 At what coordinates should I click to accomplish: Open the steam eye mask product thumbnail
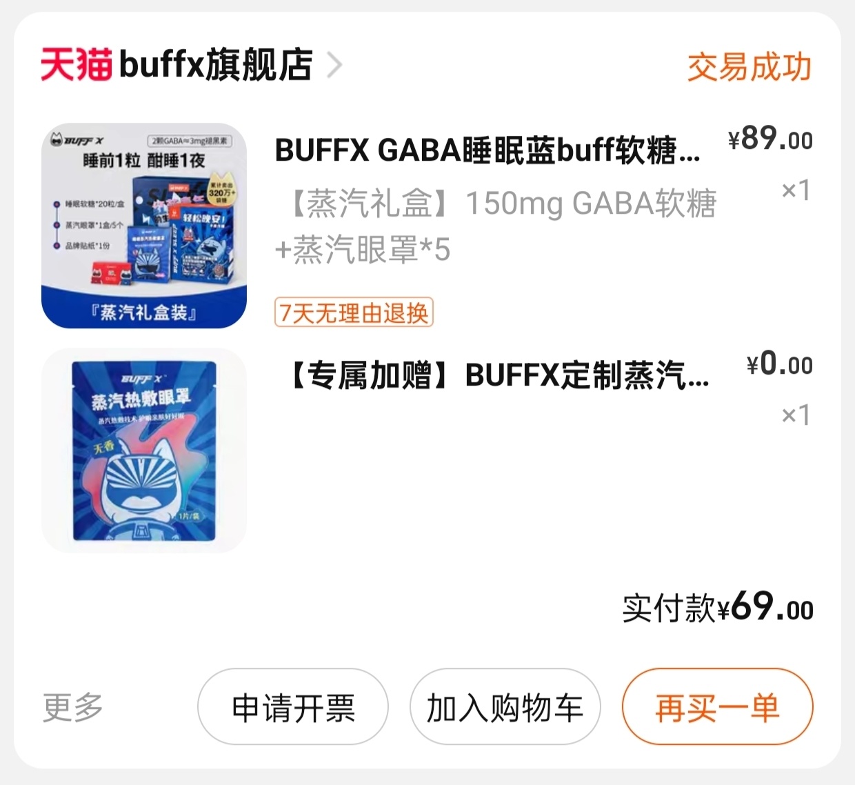click(144, 450)
